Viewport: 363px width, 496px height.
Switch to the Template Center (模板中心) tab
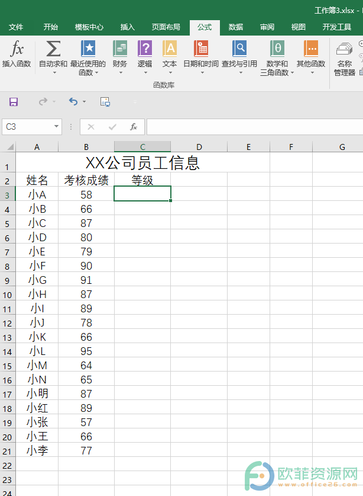tap(89, 27)
